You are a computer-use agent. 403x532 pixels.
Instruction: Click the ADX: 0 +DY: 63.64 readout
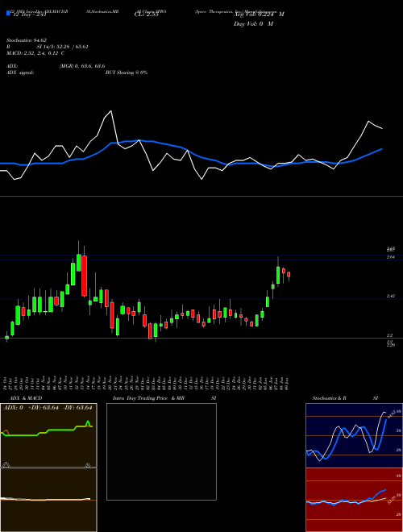click(x=48, y=408)
